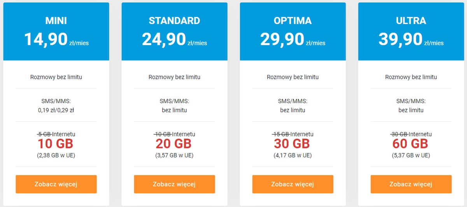Click the crossed-out '15 GB' Internetu text

tap(281, 134)
